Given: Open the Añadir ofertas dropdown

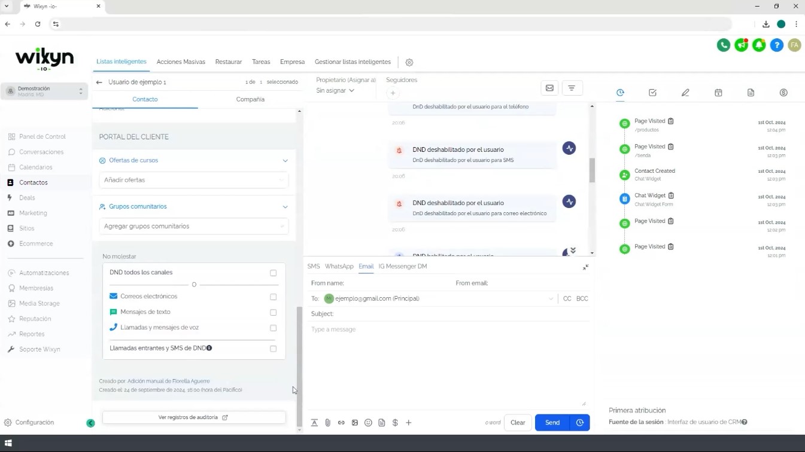Looking at the screenshot, I should tap(194, 180).
